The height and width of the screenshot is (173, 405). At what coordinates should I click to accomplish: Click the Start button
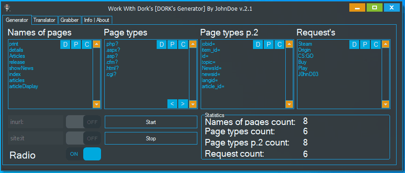(x=151, y=122)
